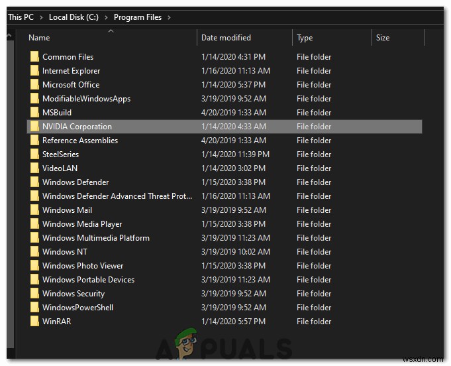Screen dimensions: 451x366
Task: Select the Windows Media Player name text
Action: 82,224
